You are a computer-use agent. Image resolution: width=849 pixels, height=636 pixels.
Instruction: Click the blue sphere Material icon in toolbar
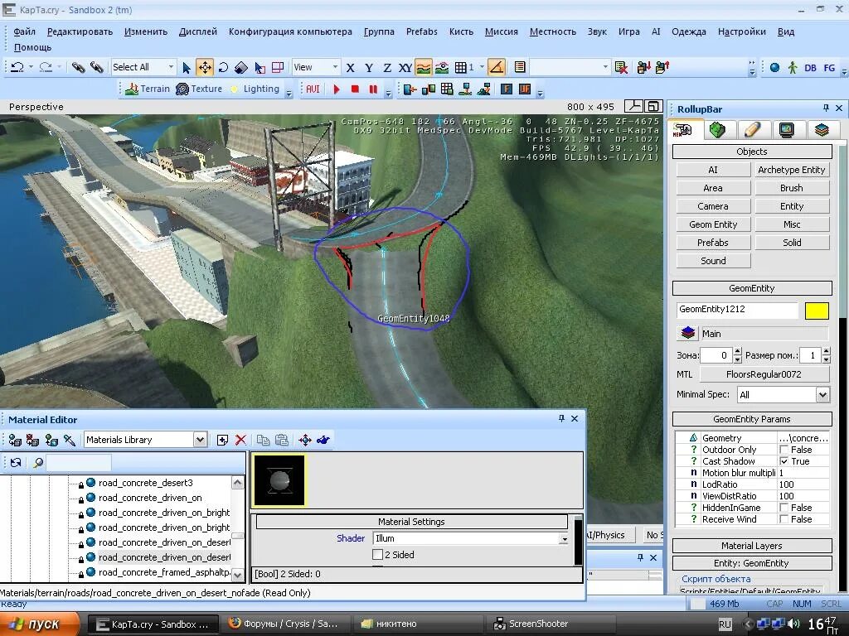(x=775, y=68)
